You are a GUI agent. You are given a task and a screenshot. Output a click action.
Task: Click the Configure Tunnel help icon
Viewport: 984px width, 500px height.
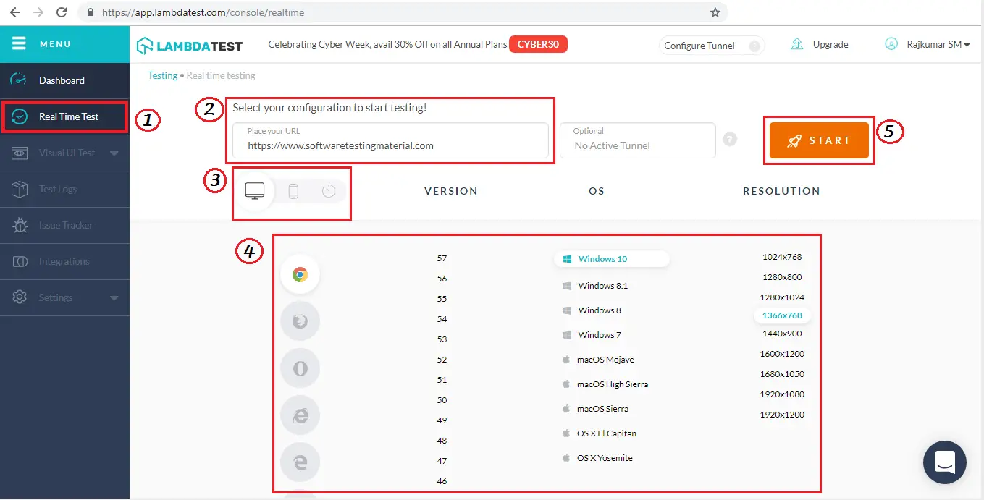(754, 46)
